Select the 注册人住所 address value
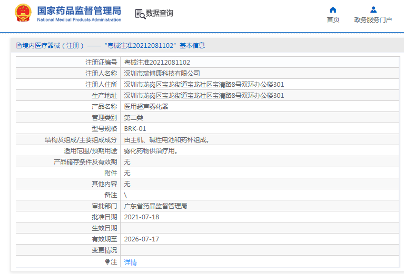 coord(204,85)
